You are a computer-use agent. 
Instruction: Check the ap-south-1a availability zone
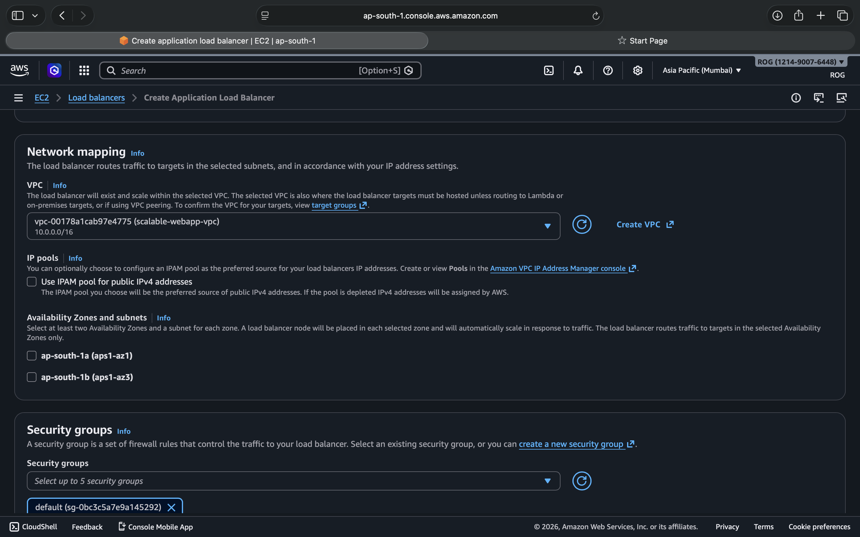(32, 356)
